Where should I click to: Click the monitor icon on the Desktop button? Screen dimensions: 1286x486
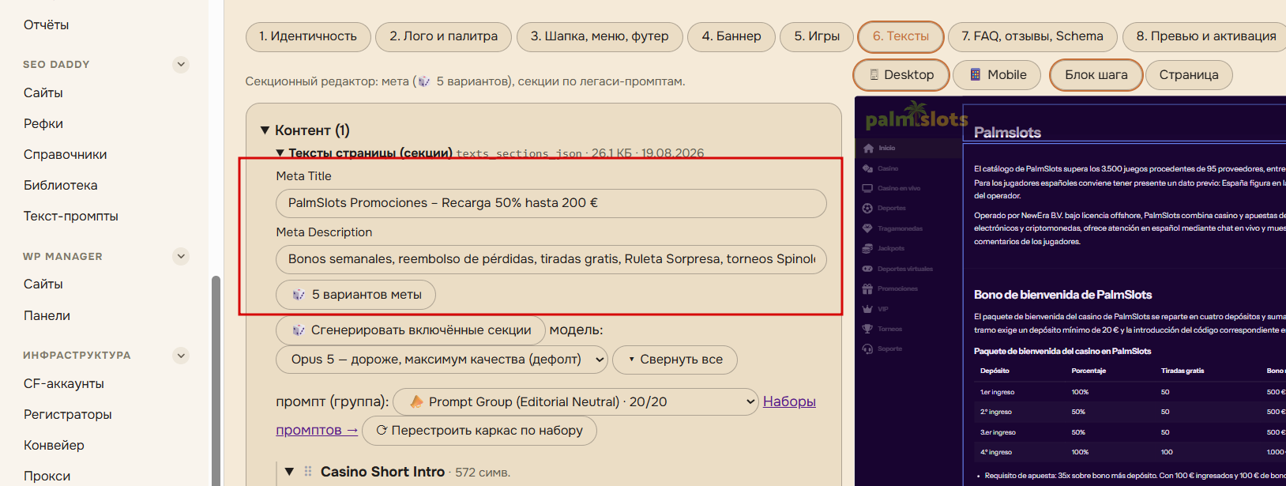(x=874, y=74)
